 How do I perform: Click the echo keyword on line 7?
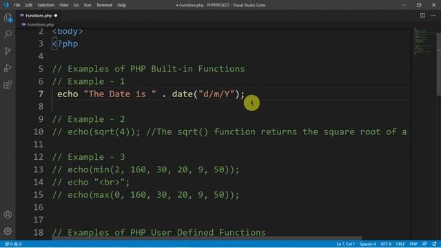point(68,94)
